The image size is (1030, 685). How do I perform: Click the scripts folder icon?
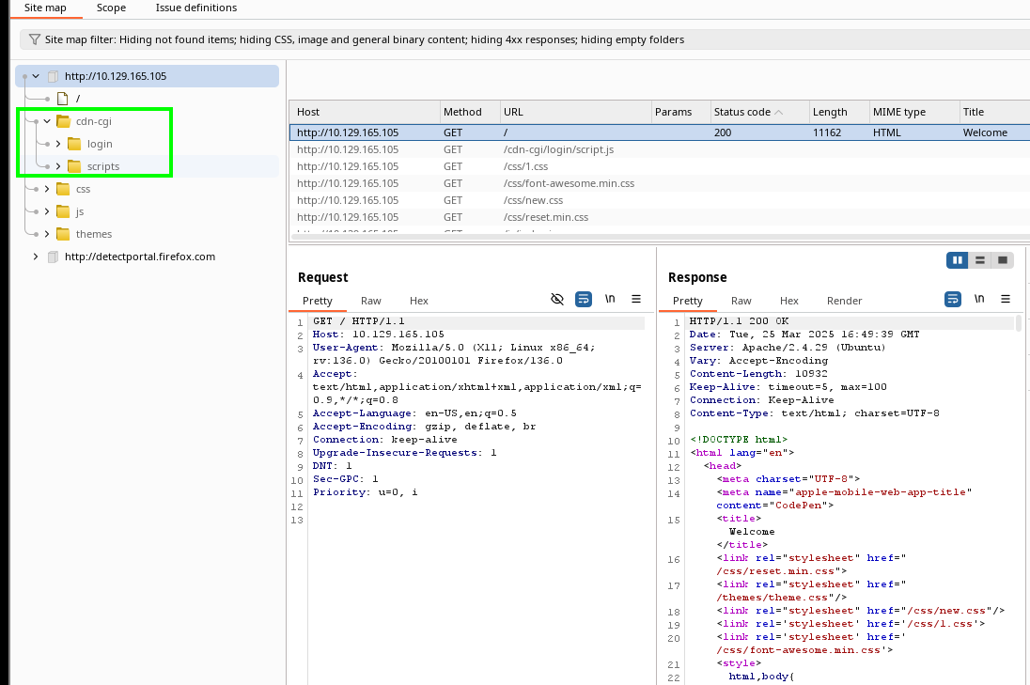pyautogui.click(x=74, y=166)
